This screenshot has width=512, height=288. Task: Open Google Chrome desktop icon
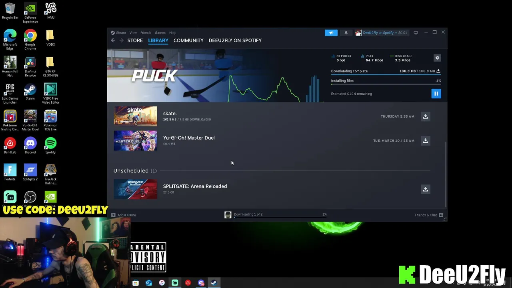(30, 40)
